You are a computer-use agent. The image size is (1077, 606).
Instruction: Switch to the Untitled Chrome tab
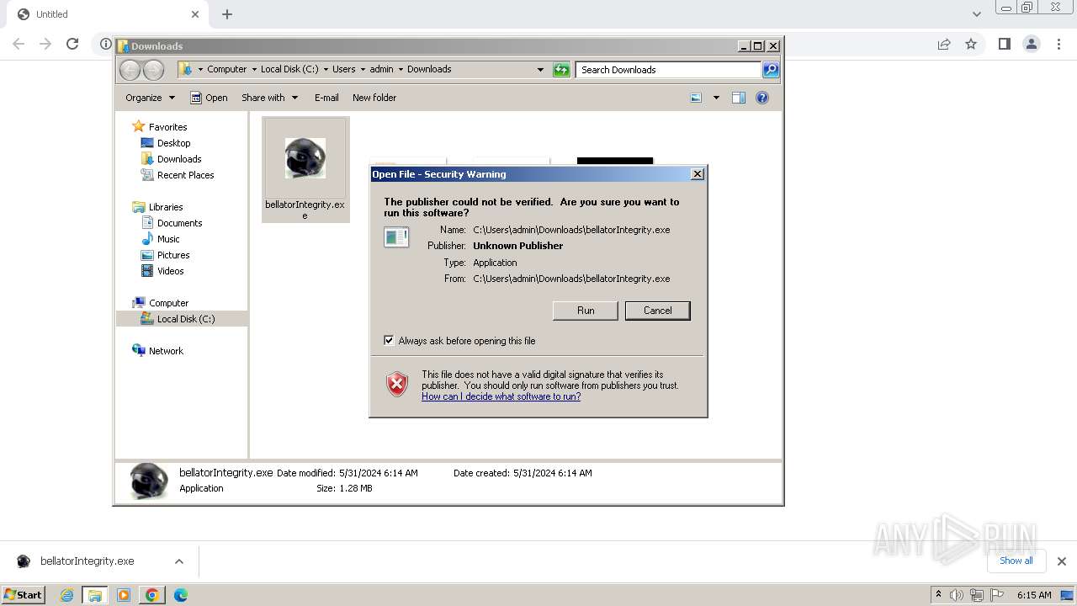point(107,14)
